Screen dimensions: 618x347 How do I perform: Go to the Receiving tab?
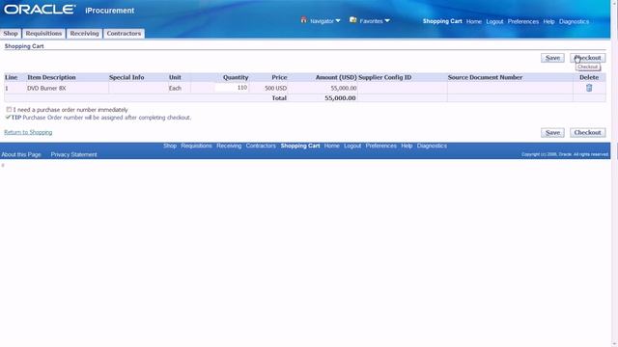84,34
